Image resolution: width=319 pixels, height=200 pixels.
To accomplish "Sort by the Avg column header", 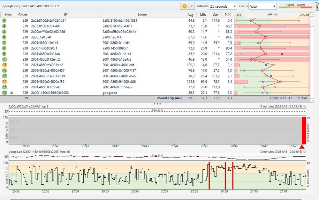I will [190, 15].
